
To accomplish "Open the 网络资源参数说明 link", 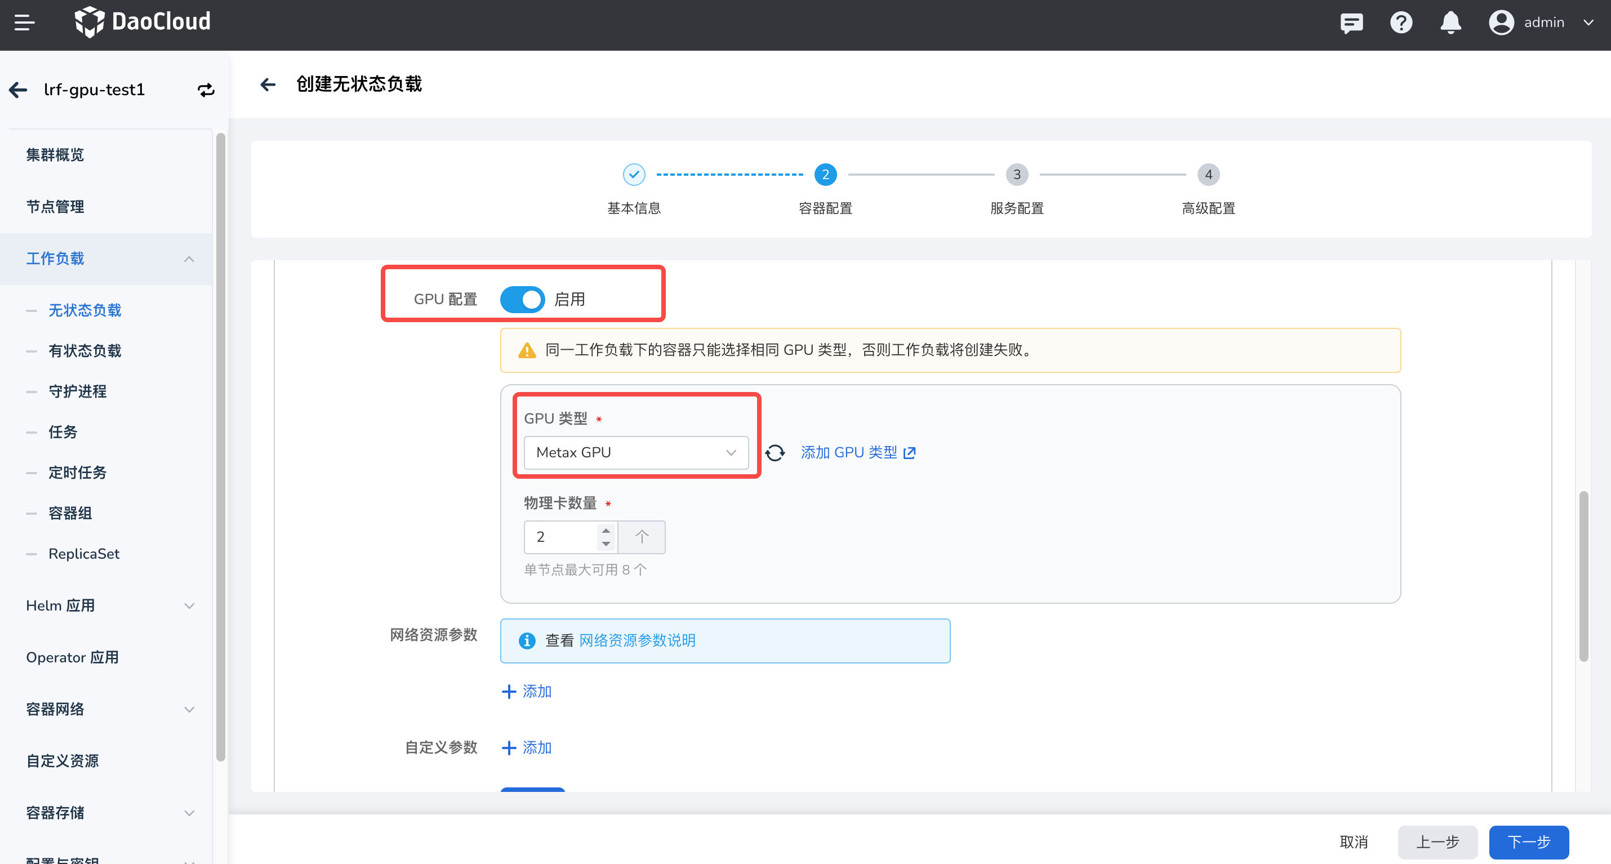I will pyautogui.click(x=636, y=640).
